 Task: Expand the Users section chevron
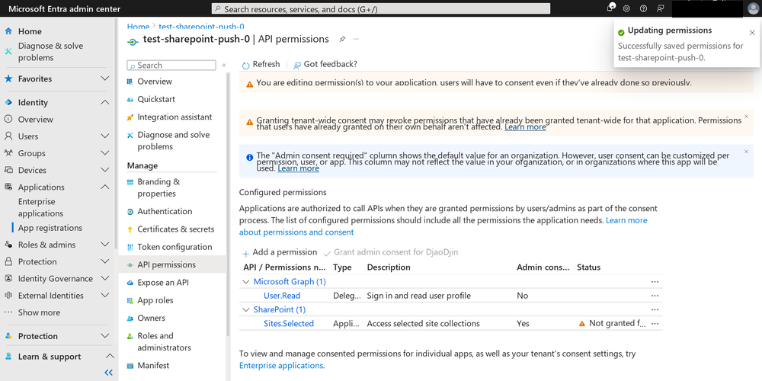105,136
